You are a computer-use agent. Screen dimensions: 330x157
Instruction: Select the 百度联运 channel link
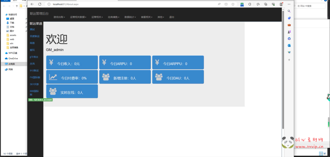(x=34, y=36)
